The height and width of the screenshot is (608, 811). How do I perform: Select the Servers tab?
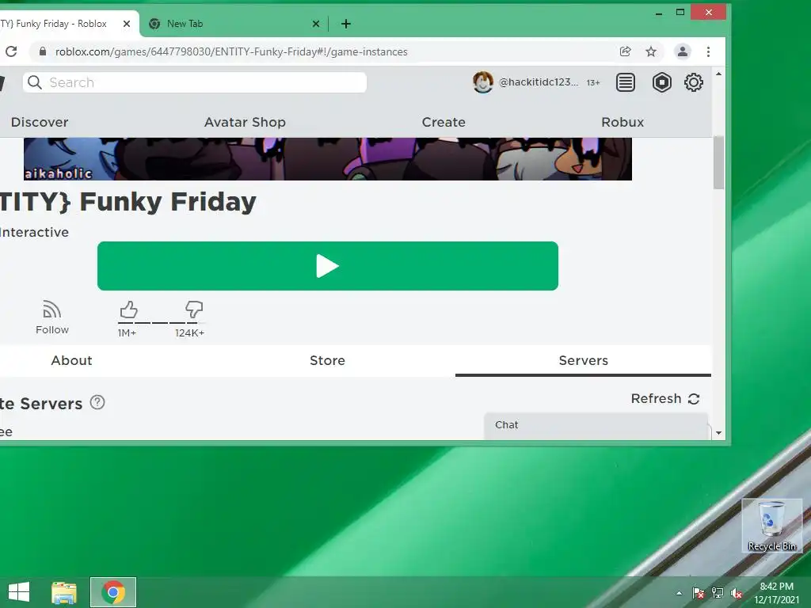(584, 360)
